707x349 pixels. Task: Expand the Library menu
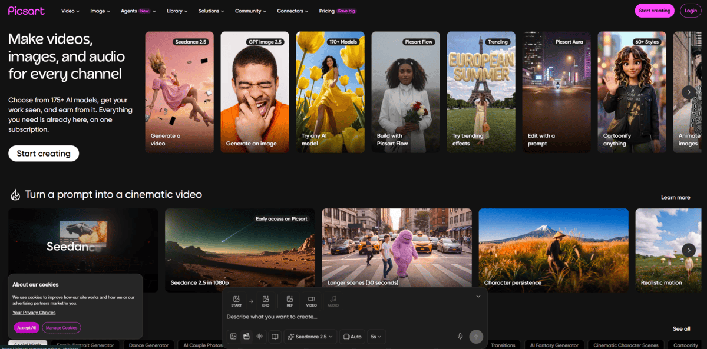click(x=177, y=11)
